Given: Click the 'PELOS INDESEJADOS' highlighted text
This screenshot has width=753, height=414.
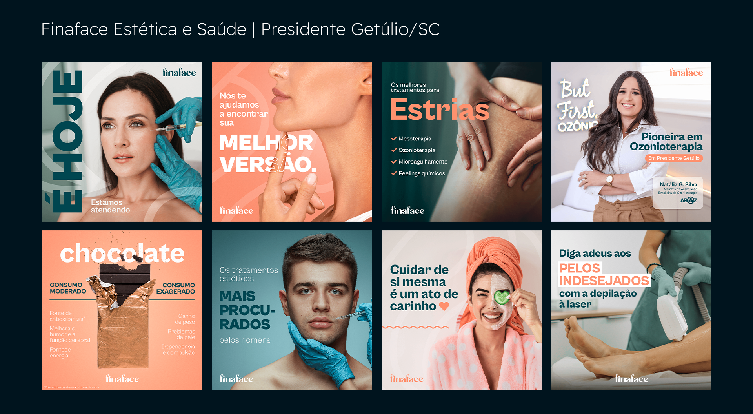Looking at the screenshot, I should click(x=604, y=274).
